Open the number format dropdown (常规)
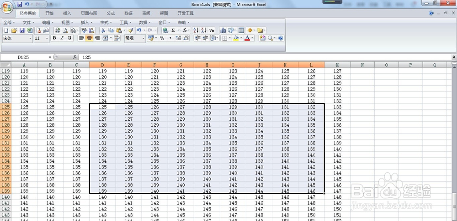Viewport: 457px width, 221px height. [143, 38]
